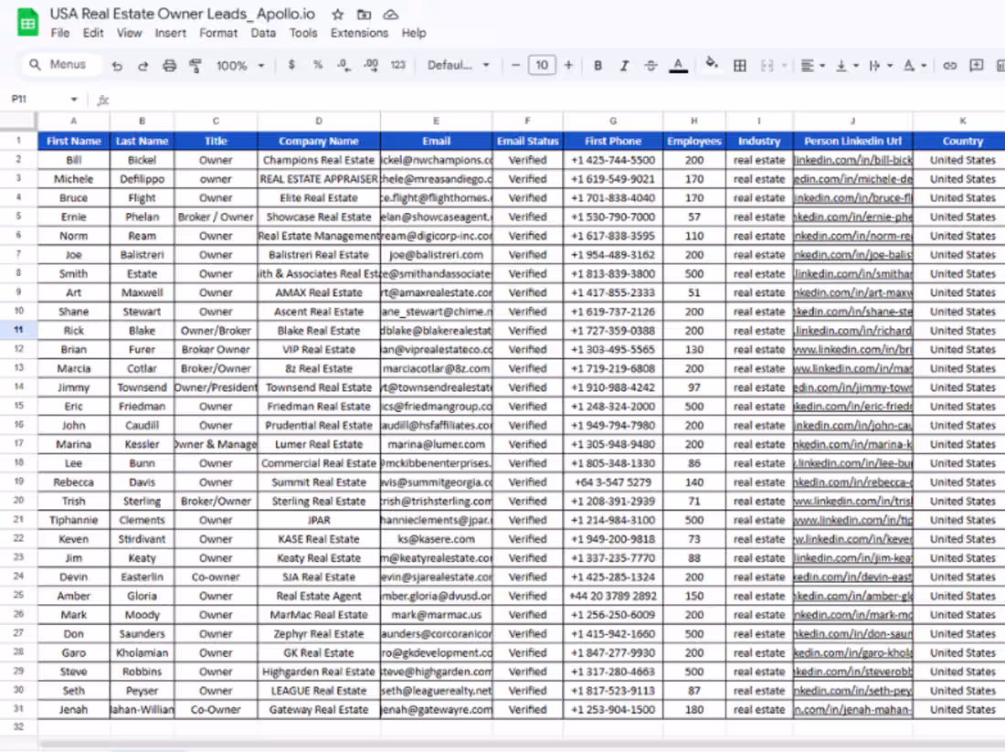Print the spreadsheet
The width and height of the screenshot is (1005, 752).
(x=169, y=66)
